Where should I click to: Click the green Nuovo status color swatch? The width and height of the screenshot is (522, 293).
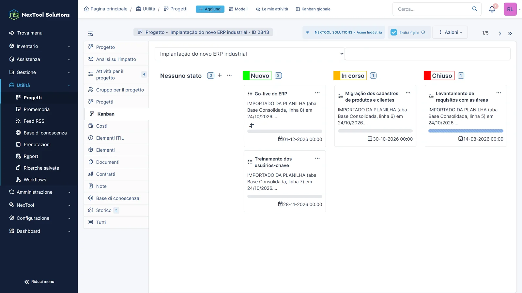pos(246,76)
